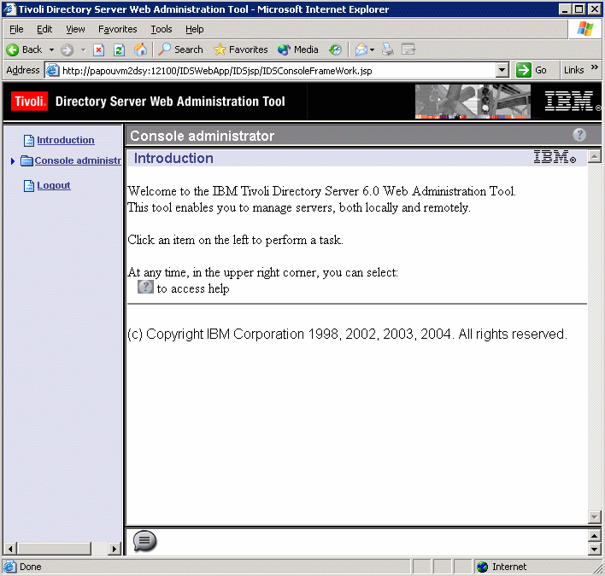The image size is (605, 576).
Task: Click the message pane scroll up arrow
Action: tap(594, 536)
